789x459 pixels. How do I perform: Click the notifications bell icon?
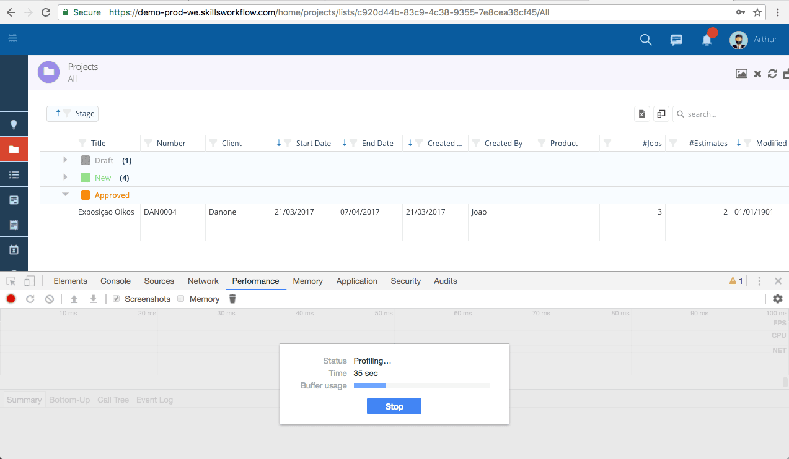point(707,40)
